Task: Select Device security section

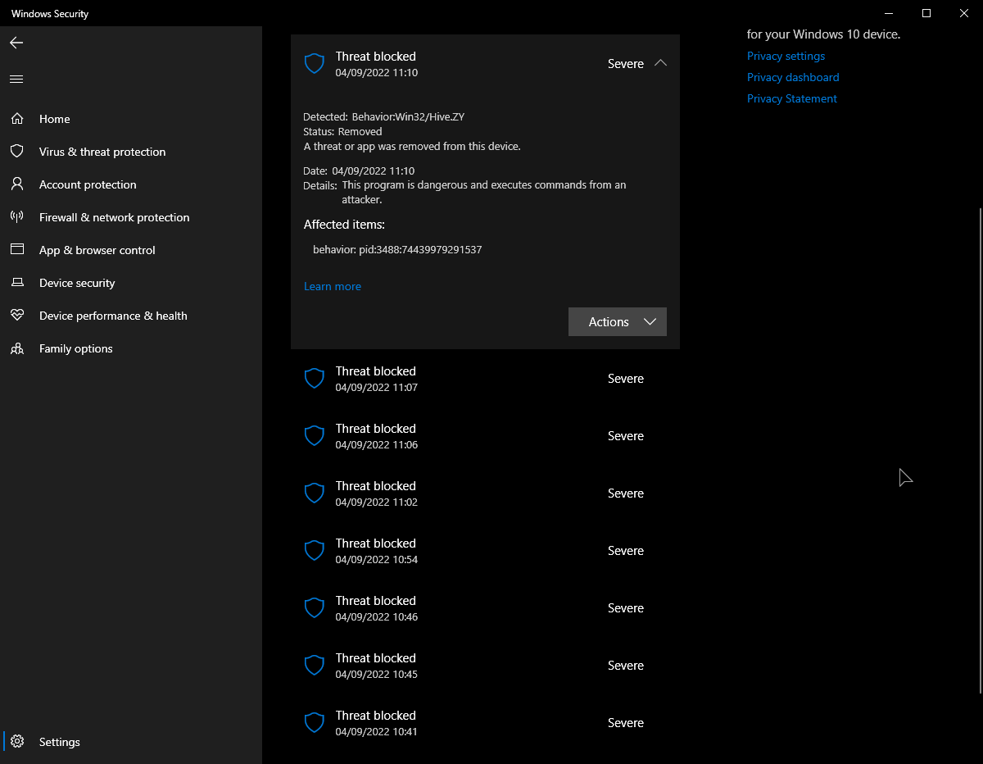Action: coord(77,283)
